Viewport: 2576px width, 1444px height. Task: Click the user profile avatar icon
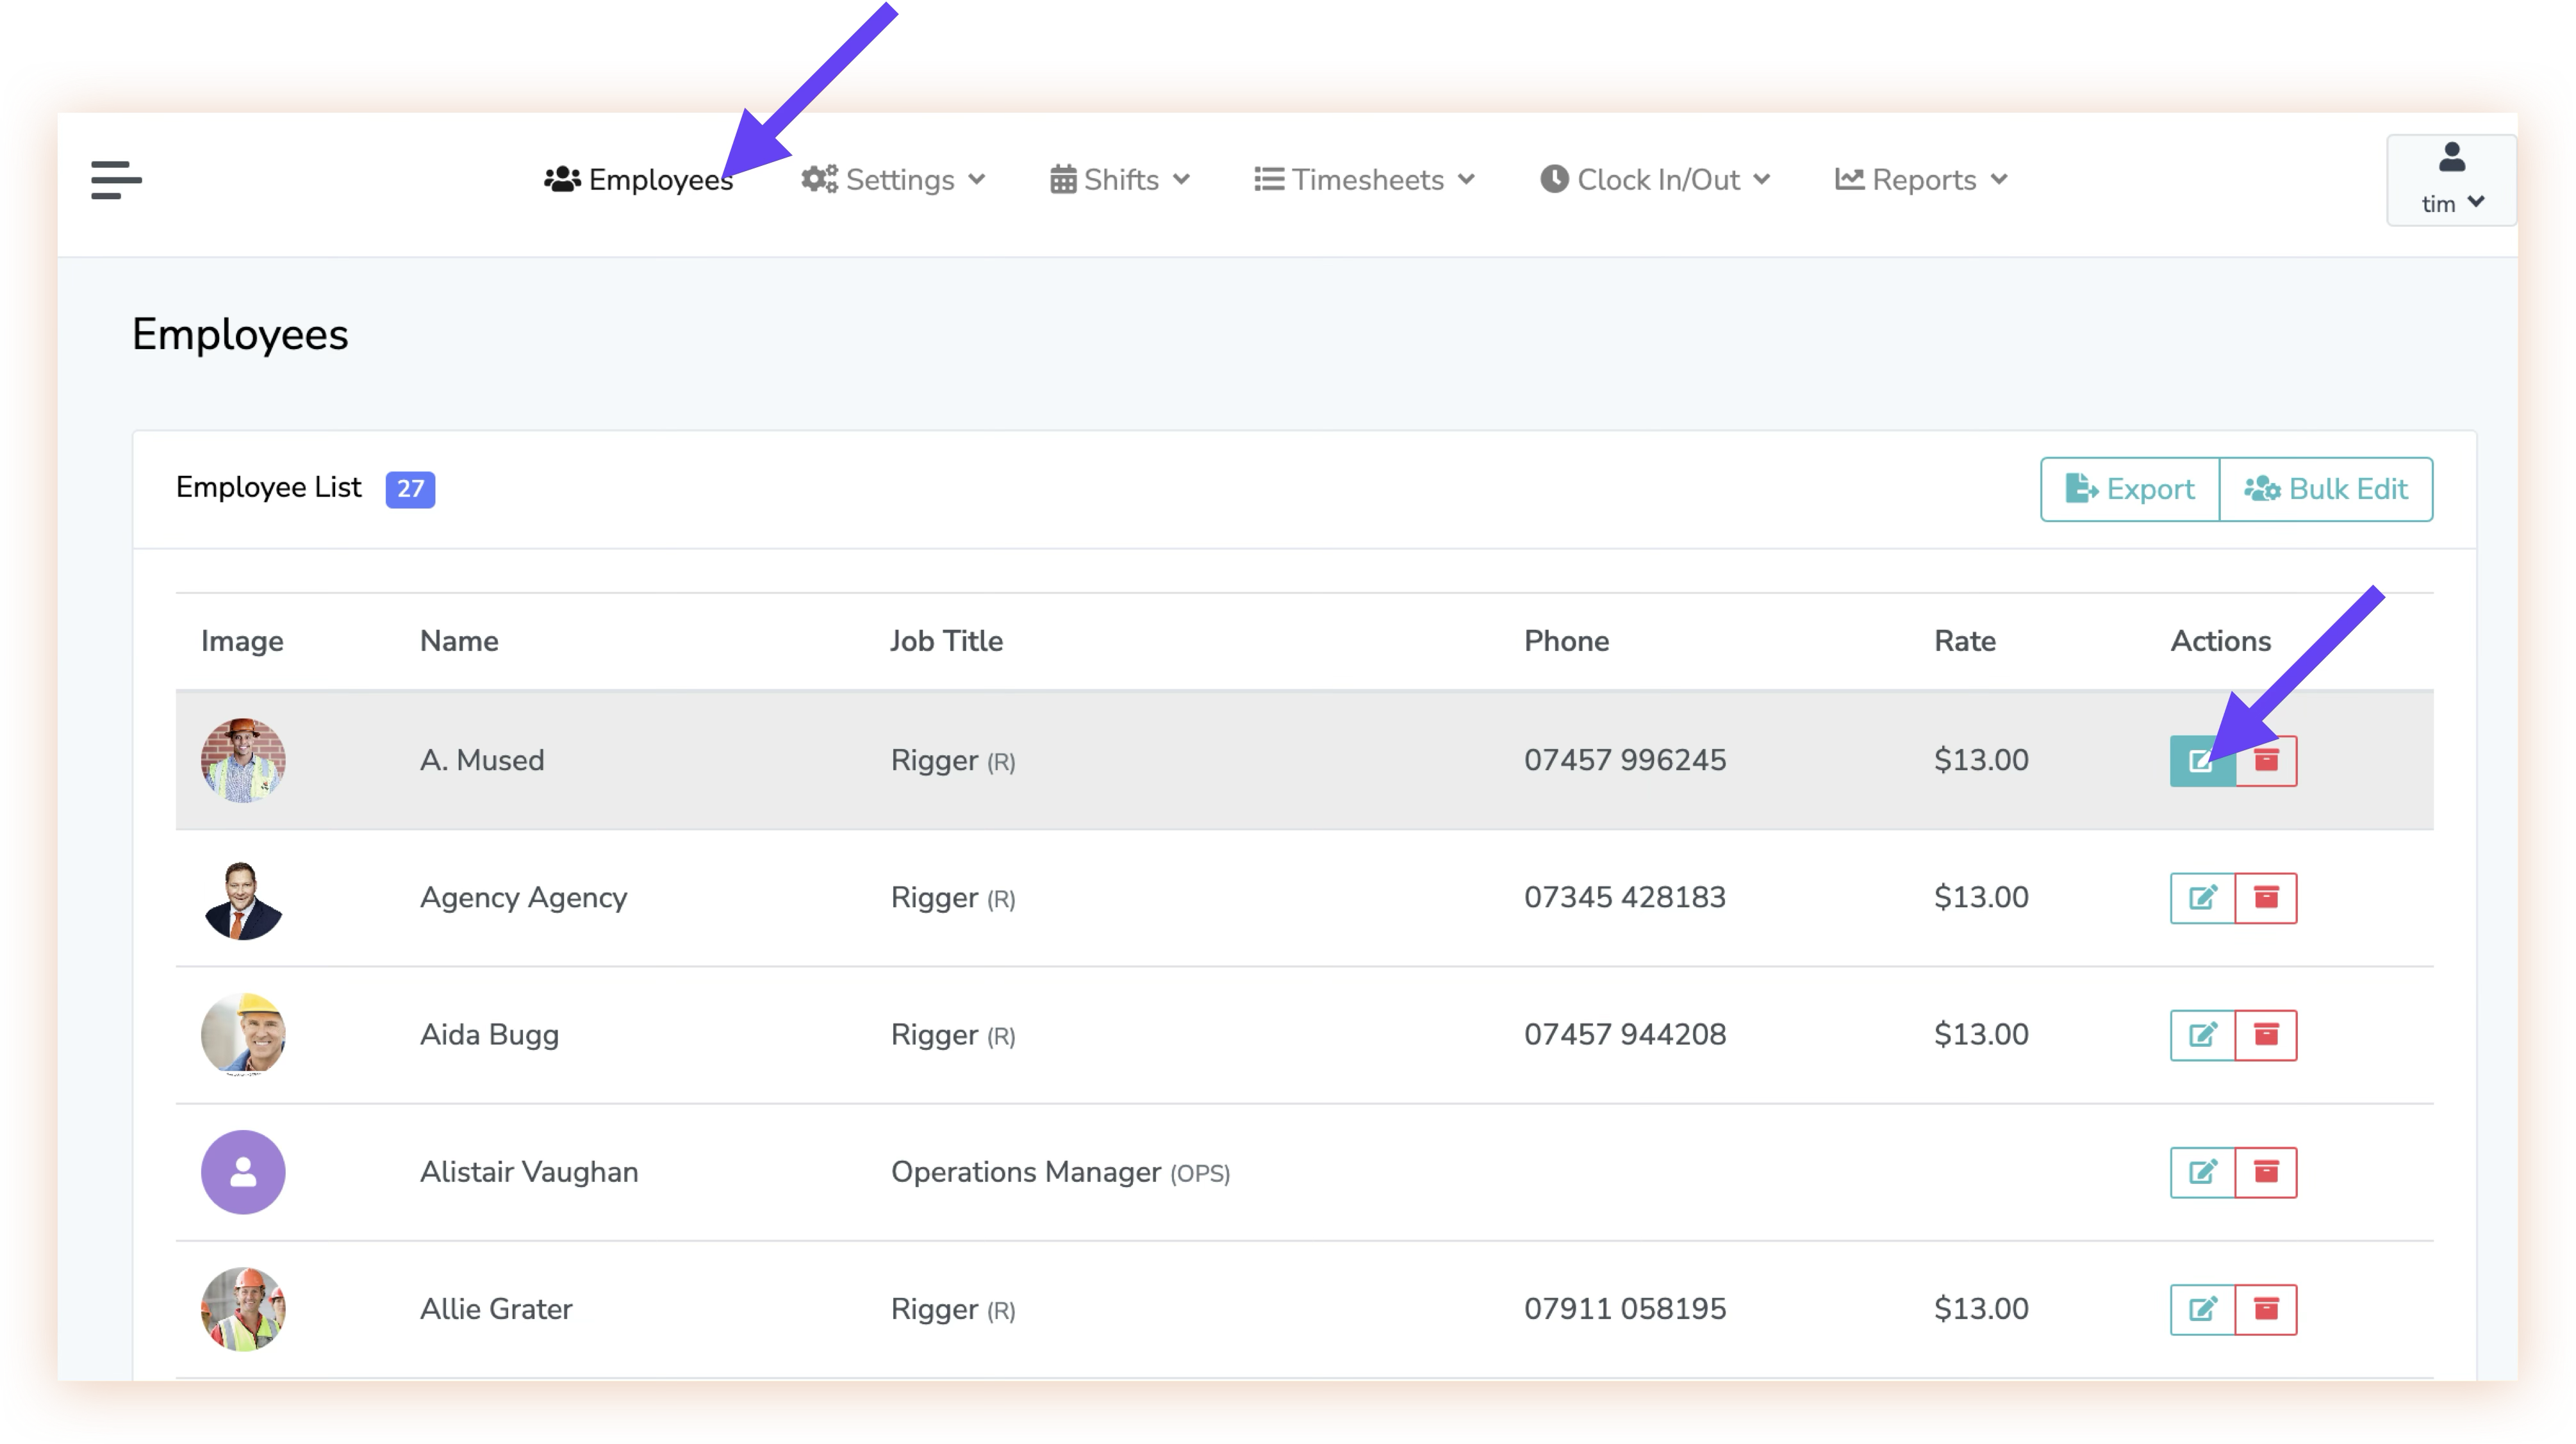(x=2451, y=157)
